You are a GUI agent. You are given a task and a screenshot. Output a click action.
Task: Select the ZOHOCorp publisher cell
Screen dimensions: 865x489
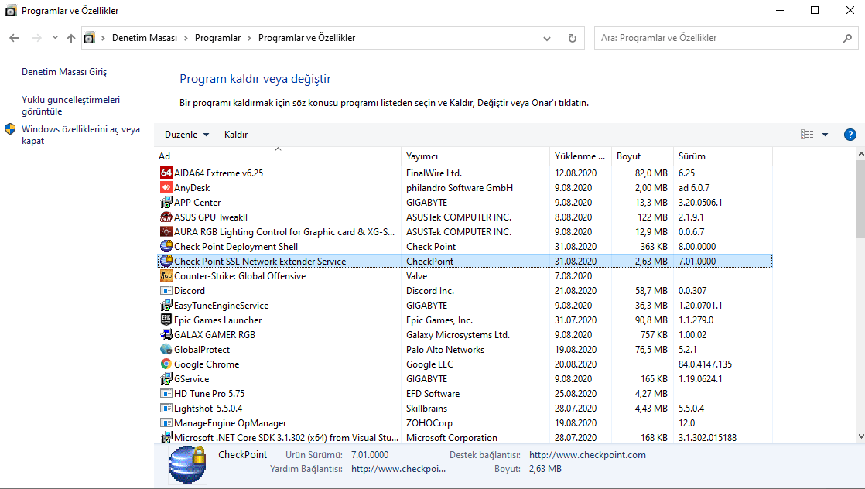pyautogui.click(x=429, y=423)
